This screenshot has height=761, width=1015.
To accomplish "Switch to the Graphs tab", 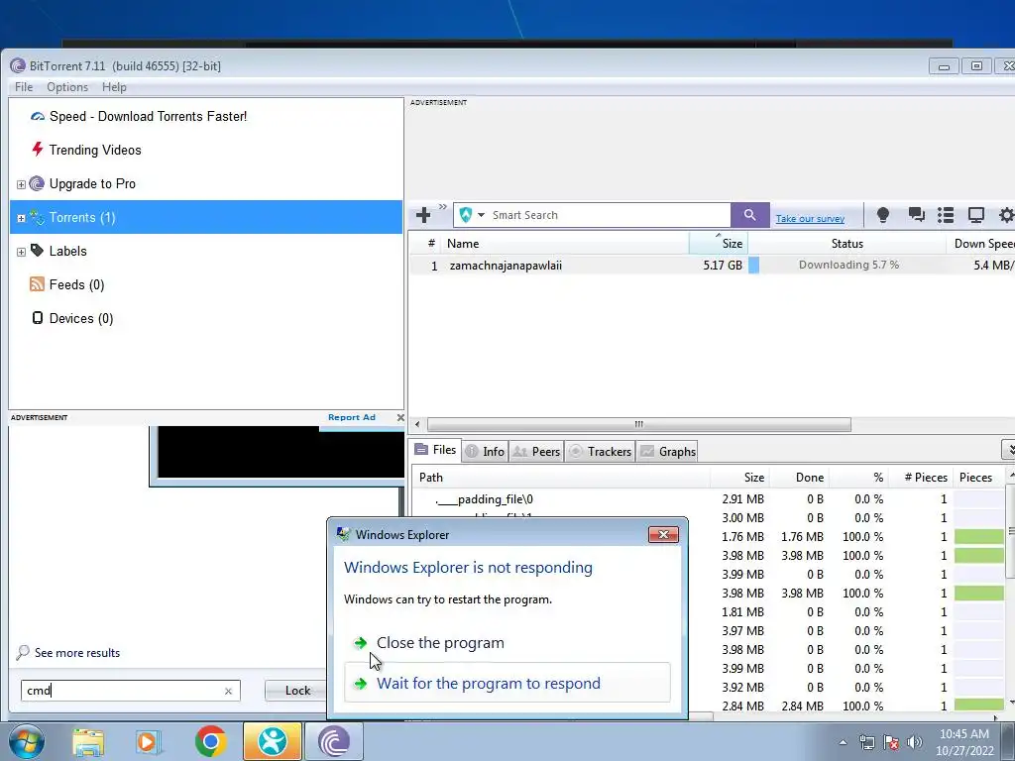I will pos(668,451).
